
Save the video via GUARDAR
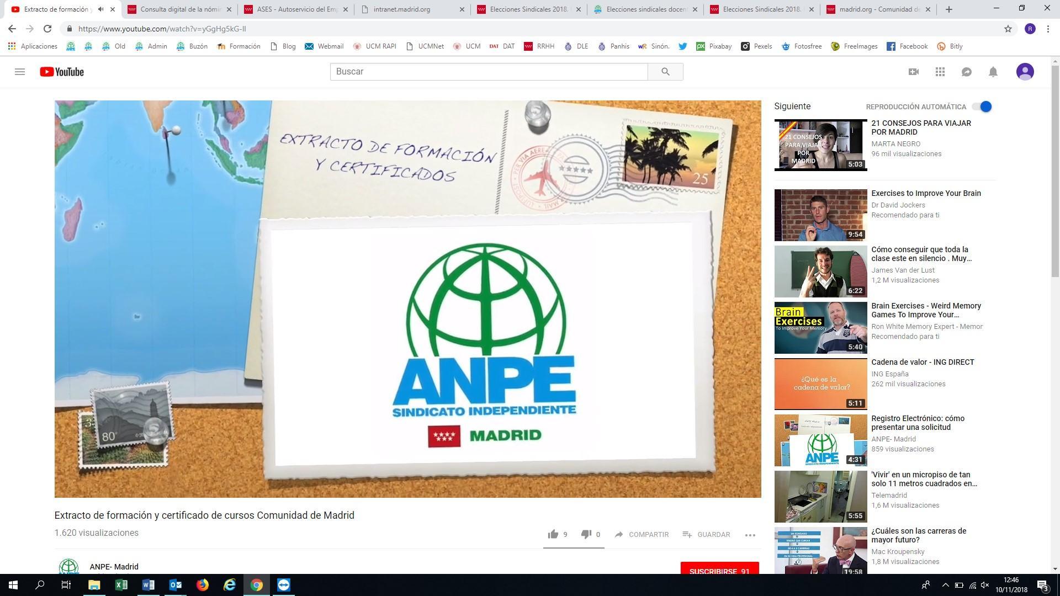[706, 534]
